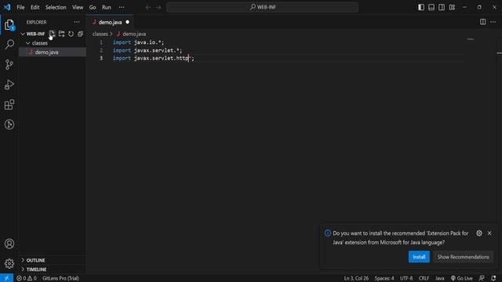
Task: Collapse all folders in Explorer
Action: tap(80, 34)
